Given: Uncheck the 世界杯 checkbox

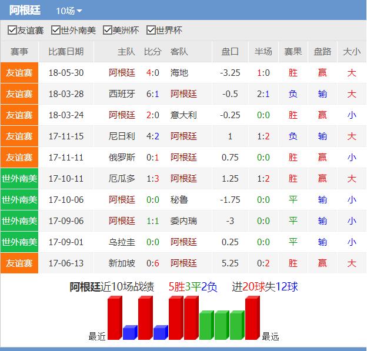Looking at the screenshot, I should coord(151,31).
